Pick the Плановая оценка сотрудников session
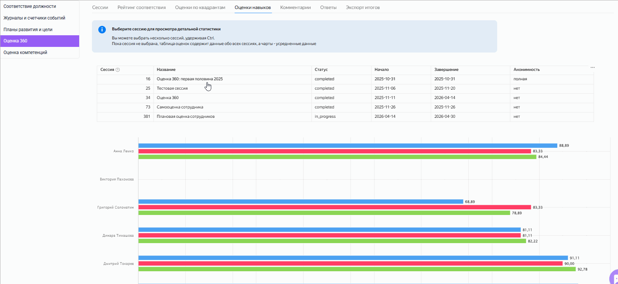Screen dimensions: 618x284 pyautogui.click(x=185, y=117)
